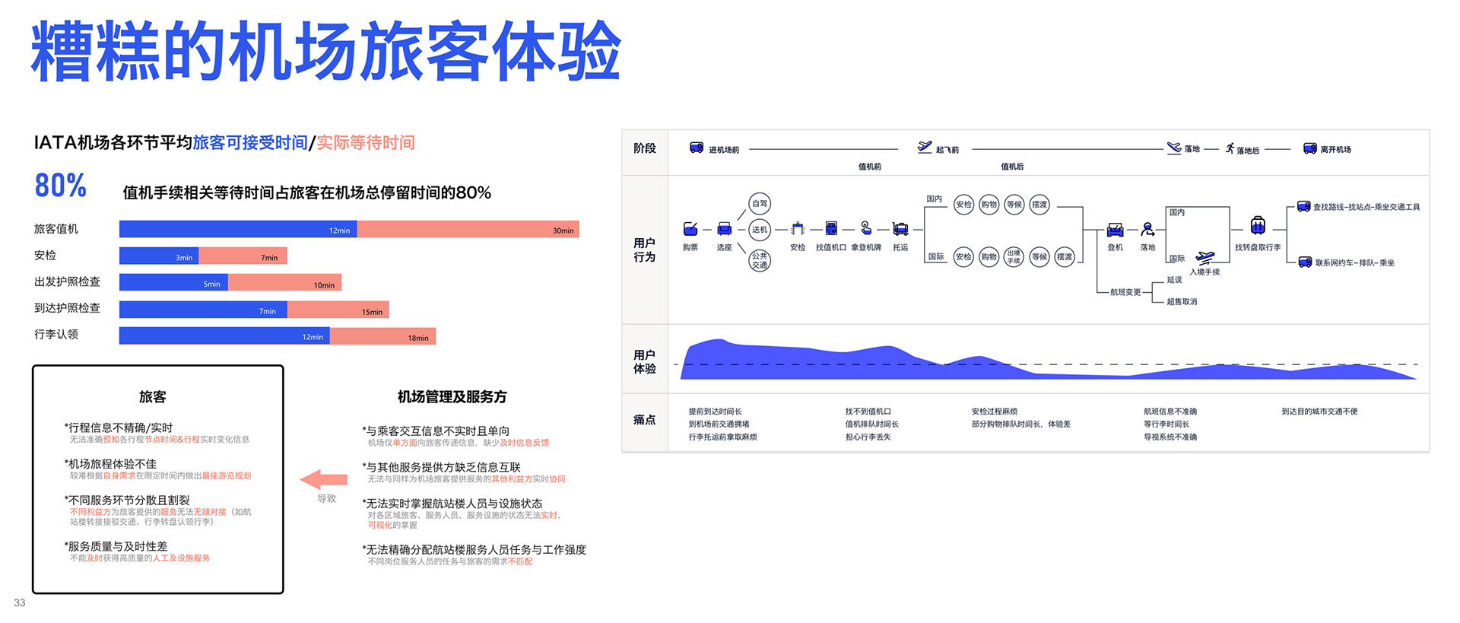Viewport: 1460px width, 623px height.
Task: Click the bus icon beside 进机场前
Action: pos(696,148)
